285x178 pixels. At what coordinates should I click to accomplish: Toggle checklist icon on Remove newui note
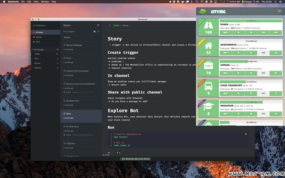[64, 92]
